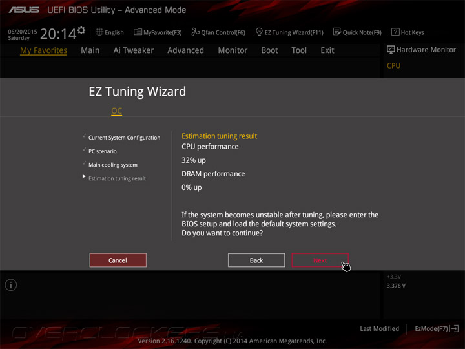Image resolution: width=465 pixels, height=349 pixels.
Task: Go to the Monitor tab
Action: tap(232, 50)
